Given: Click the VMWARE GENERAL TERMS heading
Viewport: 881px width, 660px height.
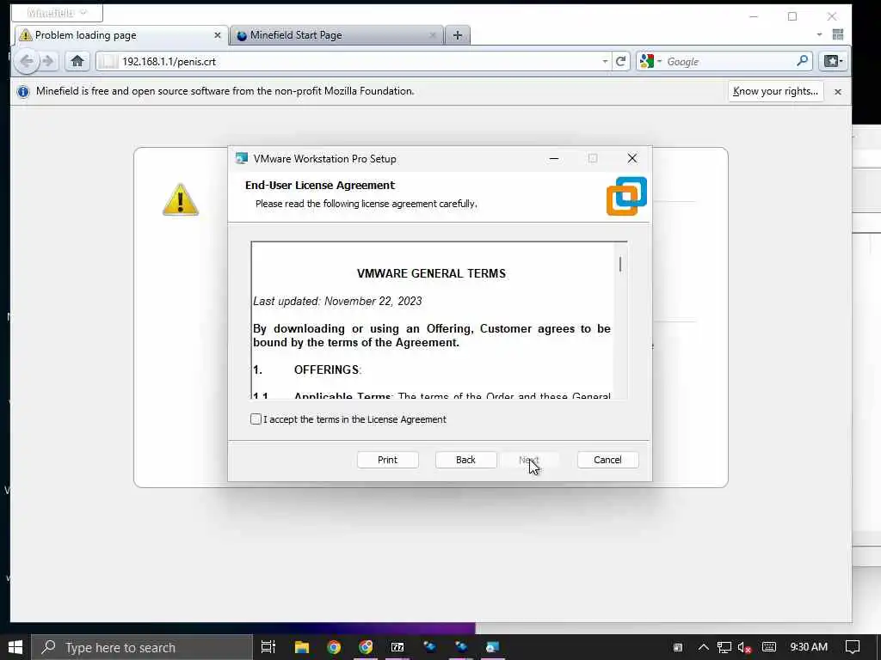Looking at the screenshot, I should coord(431,273).
